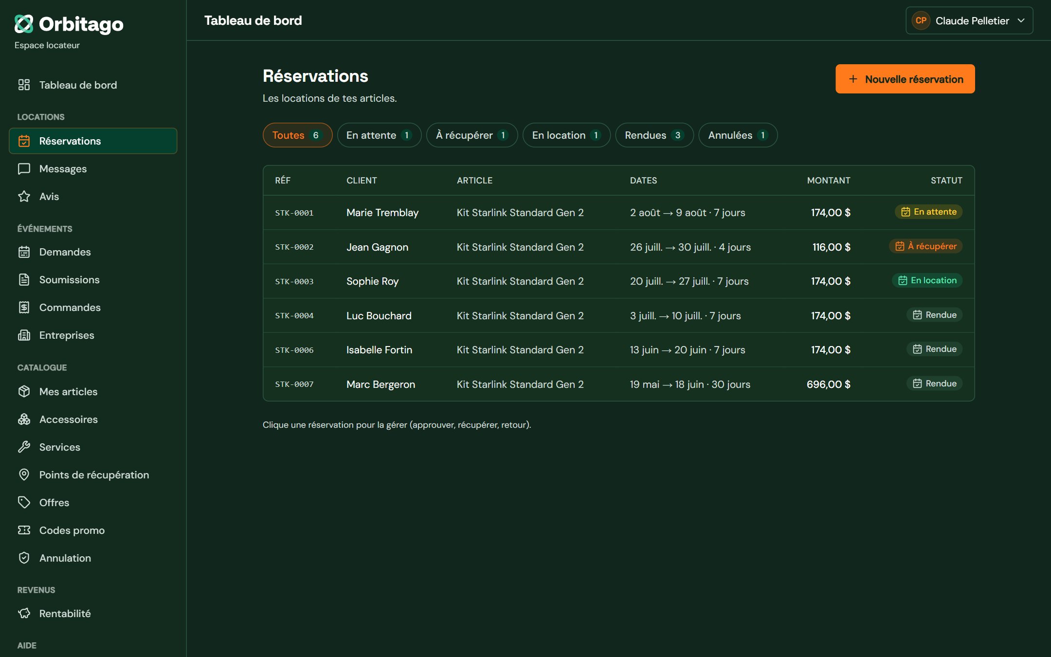Click client name Sophie Roy
The height and width of the screenshot is (657, 1051).
point(372,281)
